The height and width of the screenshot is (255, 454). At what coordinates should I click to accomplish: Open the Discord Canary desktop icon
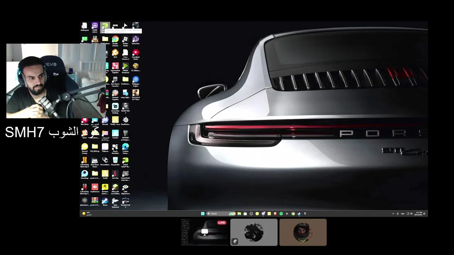click(x=84, y=149)
